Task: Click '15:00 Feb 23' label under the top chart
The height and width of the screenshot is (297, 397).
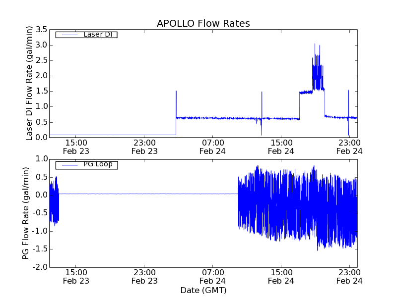Action: [x=76, y=147]
